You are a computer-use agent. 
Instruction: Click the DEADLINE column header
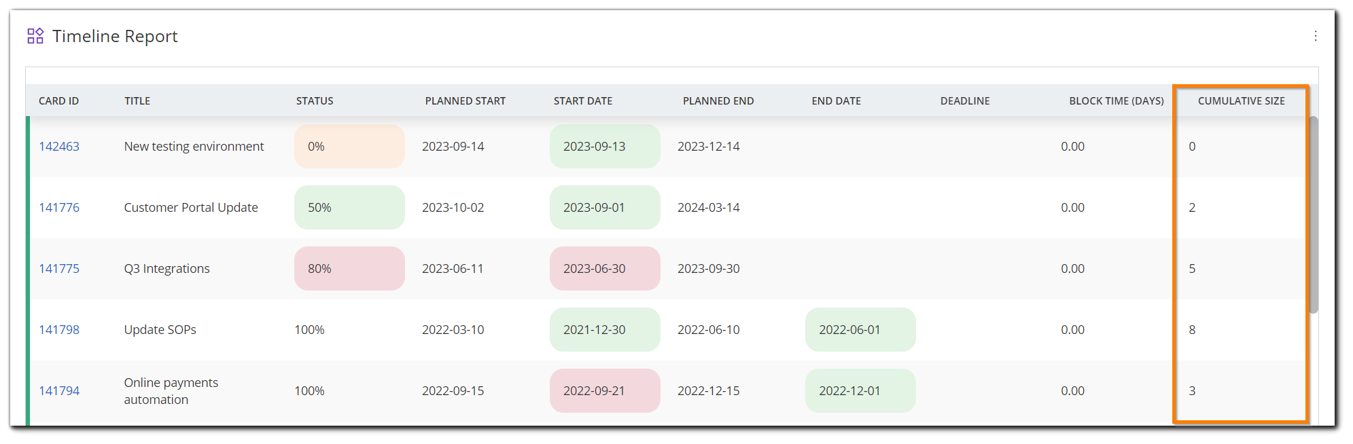(964, 100)
